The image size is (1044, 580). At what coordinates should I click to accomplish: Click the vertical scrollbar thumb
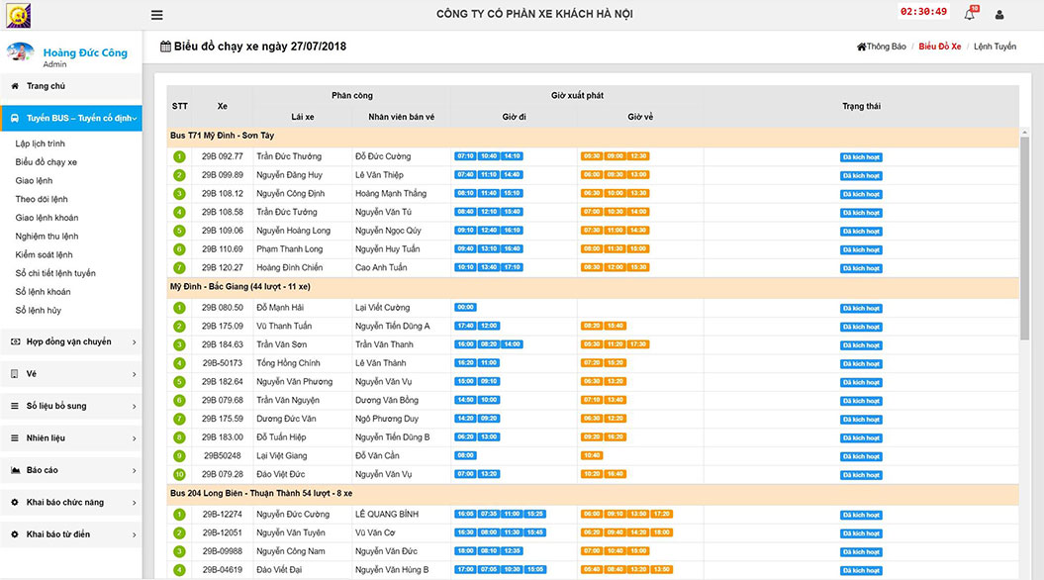point(1024,239)
